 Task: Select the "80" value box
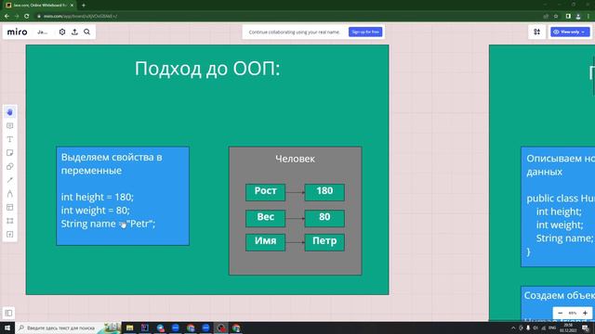(324, 218)
